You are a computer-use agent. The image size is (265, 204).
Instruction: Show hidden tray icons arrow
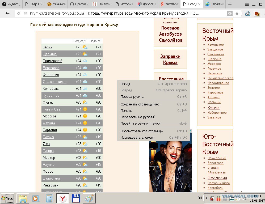click(x=207, y=198)
